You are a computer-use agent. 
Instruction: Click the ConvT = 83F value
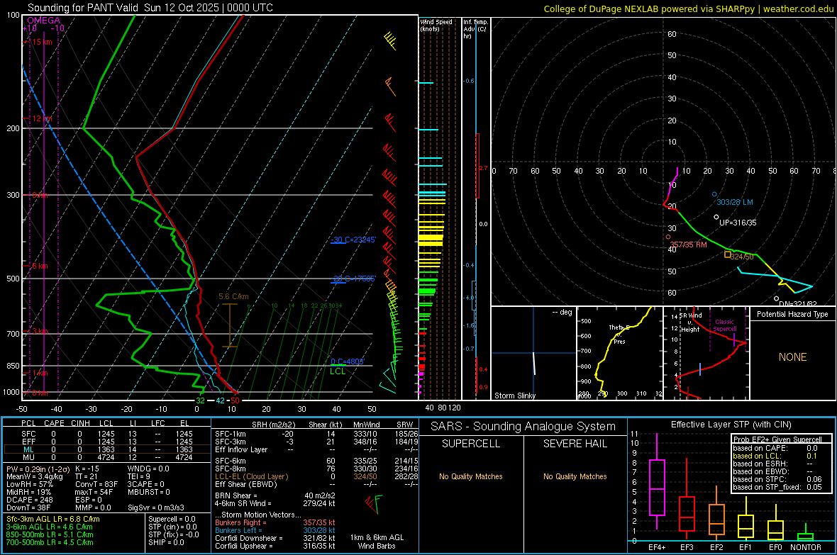click(x=96, y=484)
